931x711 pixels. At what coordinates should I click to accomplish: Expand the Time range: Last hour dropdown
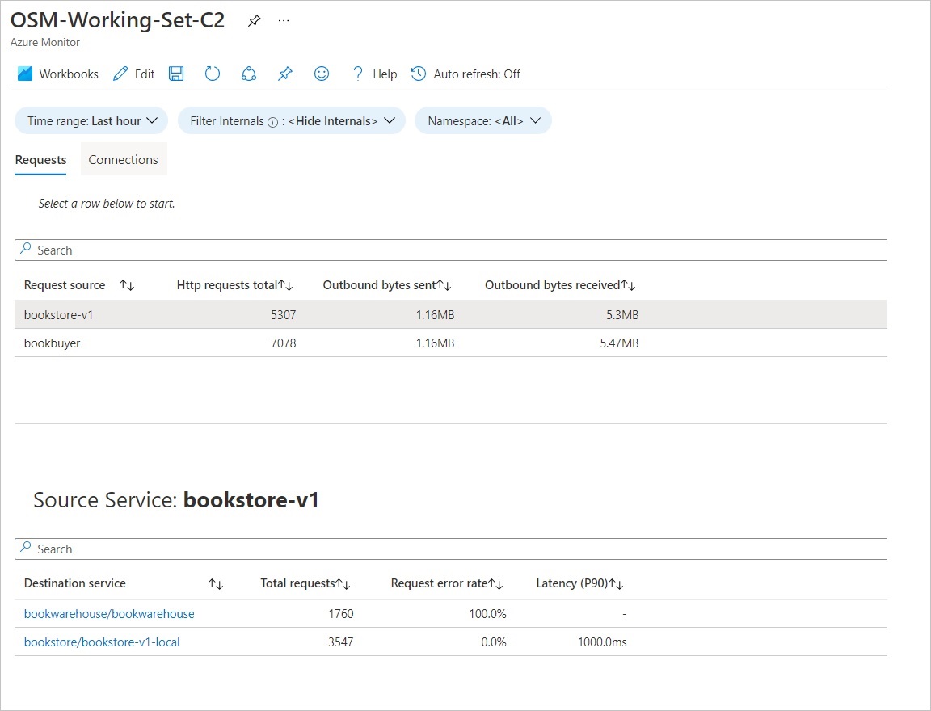[x=91, y=121]
